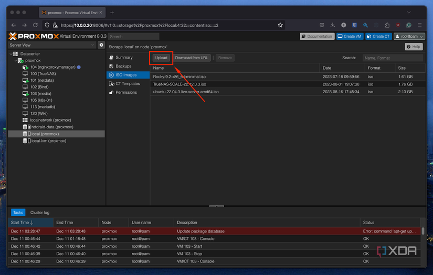The width and height of the screenshot is (433, 275).
Task: Select the Update package database task row
Action: (214, 231)
